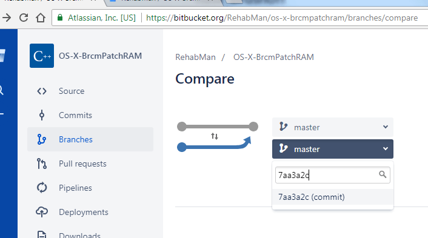Click the bitbucket.org URL address bar
Viewport: 428px width, 238px height.
coord(282,18)
